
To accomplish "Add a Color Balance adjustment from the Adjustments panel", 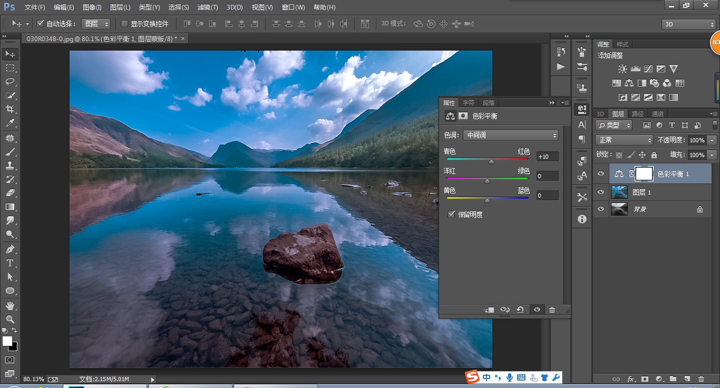I will 629,83.
